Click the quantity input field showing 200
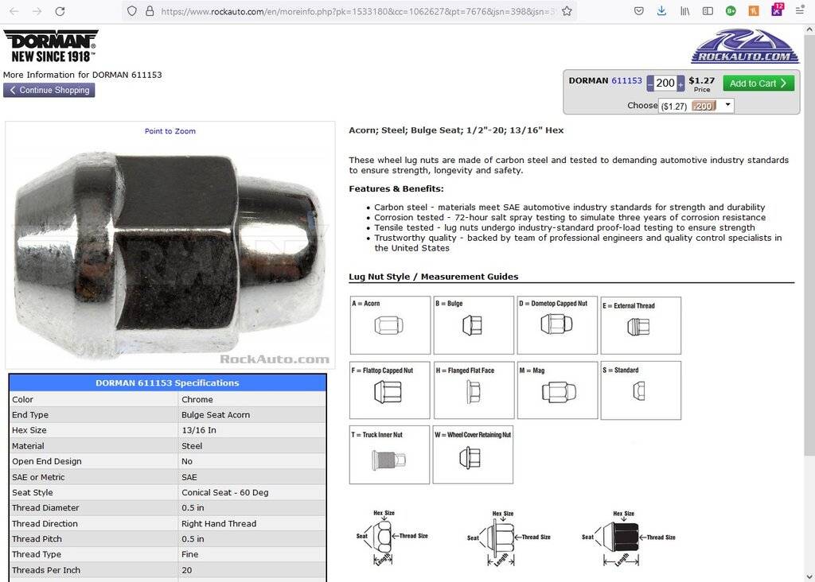The width and height of the screenshot is (815, 582). [x=665, y=83]
